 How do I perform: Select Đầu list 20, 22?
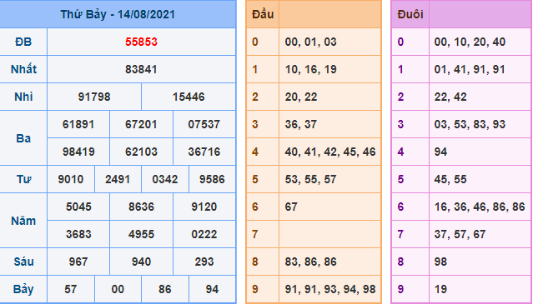(x=301, y=97)
